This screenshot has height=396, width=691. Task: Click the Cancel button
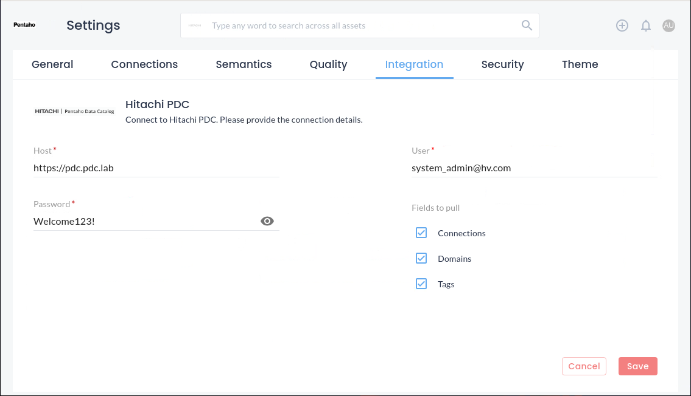(583, 366)
